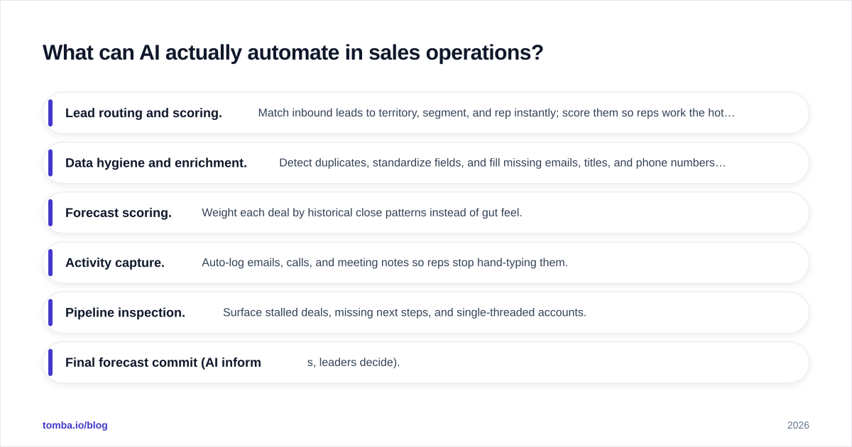The height and width of the screenshot is (447, 852).
Task: Select the 'Lead routing and scoring.' heading
Action: [x=143, y=113]
